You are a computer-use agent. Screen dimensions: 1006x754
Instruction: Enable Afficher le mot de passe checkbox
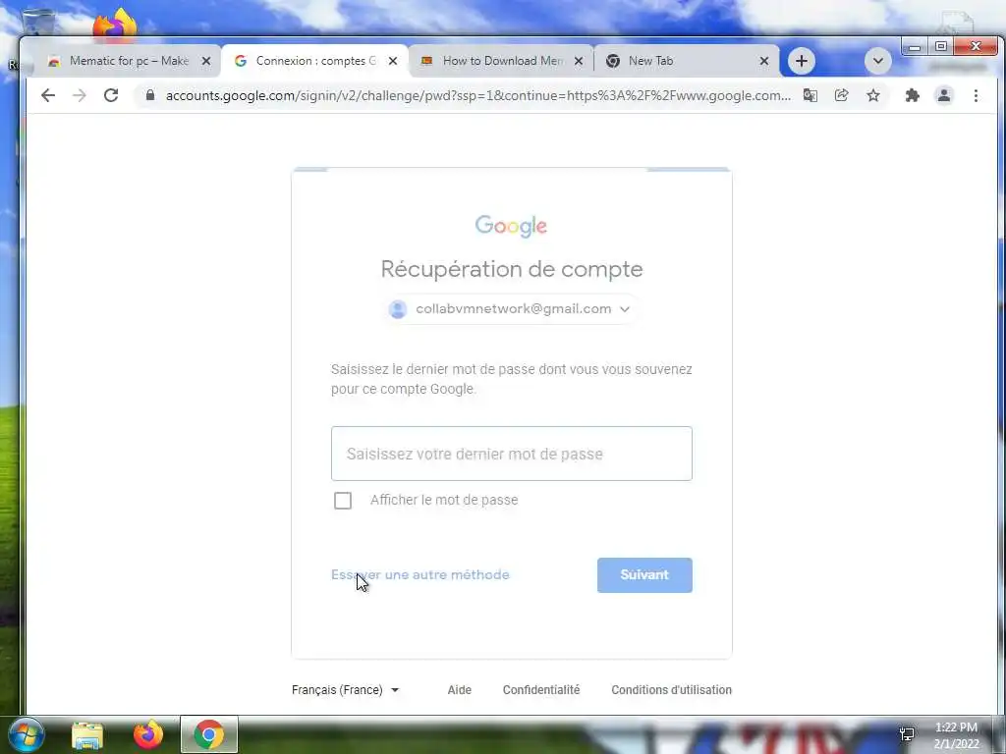(x=343, y=500)
